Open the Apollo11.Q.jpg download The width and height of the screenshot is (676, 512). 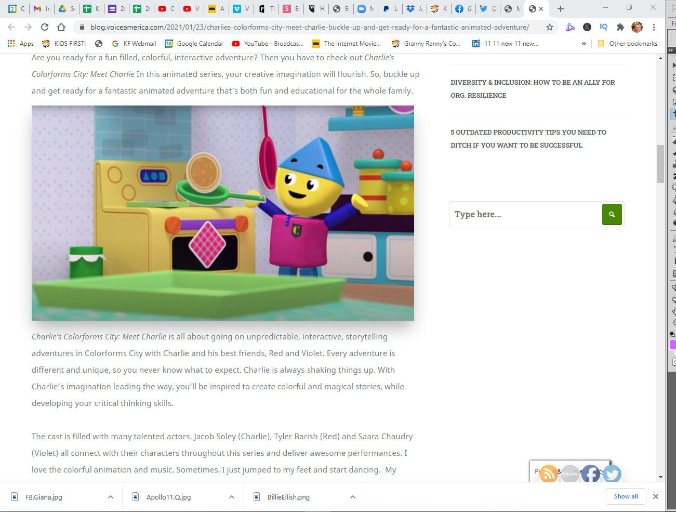168,497
